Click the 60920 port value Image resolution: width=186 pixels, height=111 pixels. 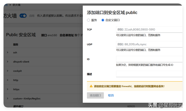click(131, 106)
